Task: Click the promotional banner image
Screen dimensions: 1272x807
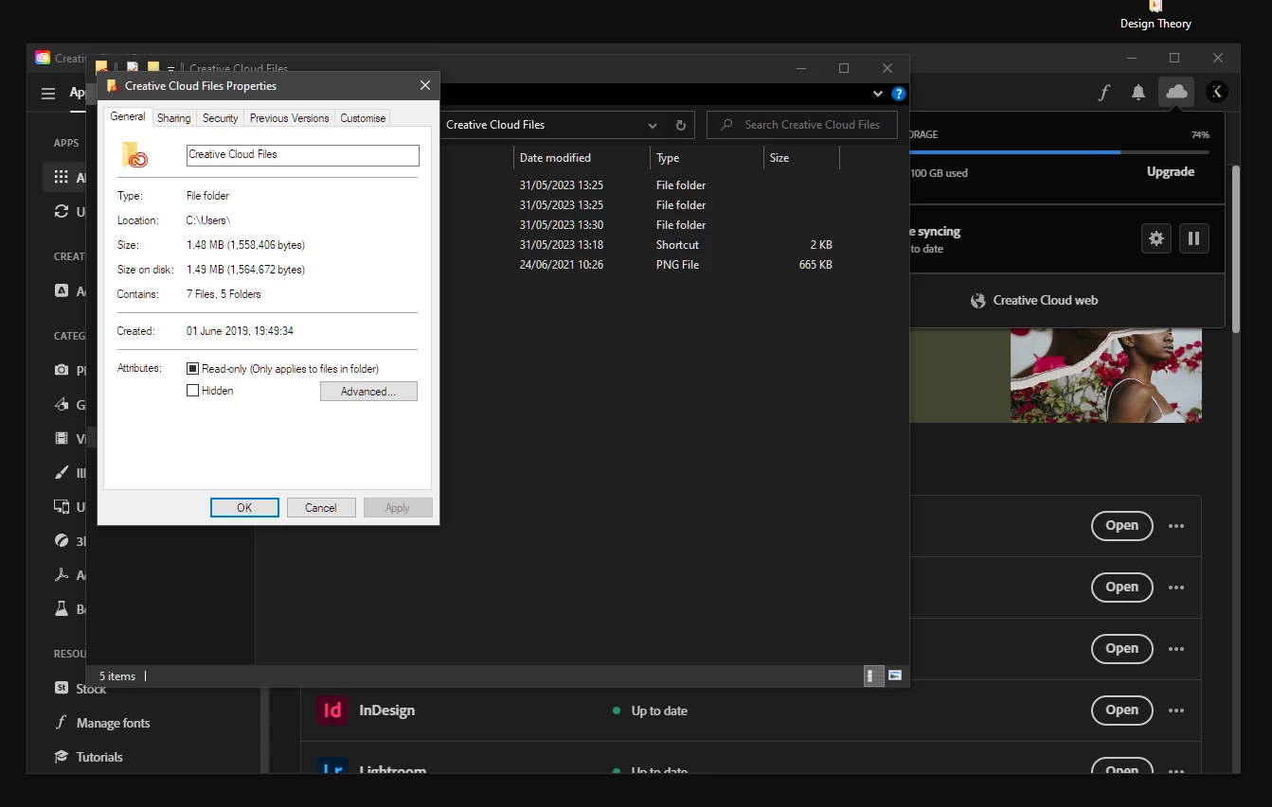Action: click(x=1106, y=376)
